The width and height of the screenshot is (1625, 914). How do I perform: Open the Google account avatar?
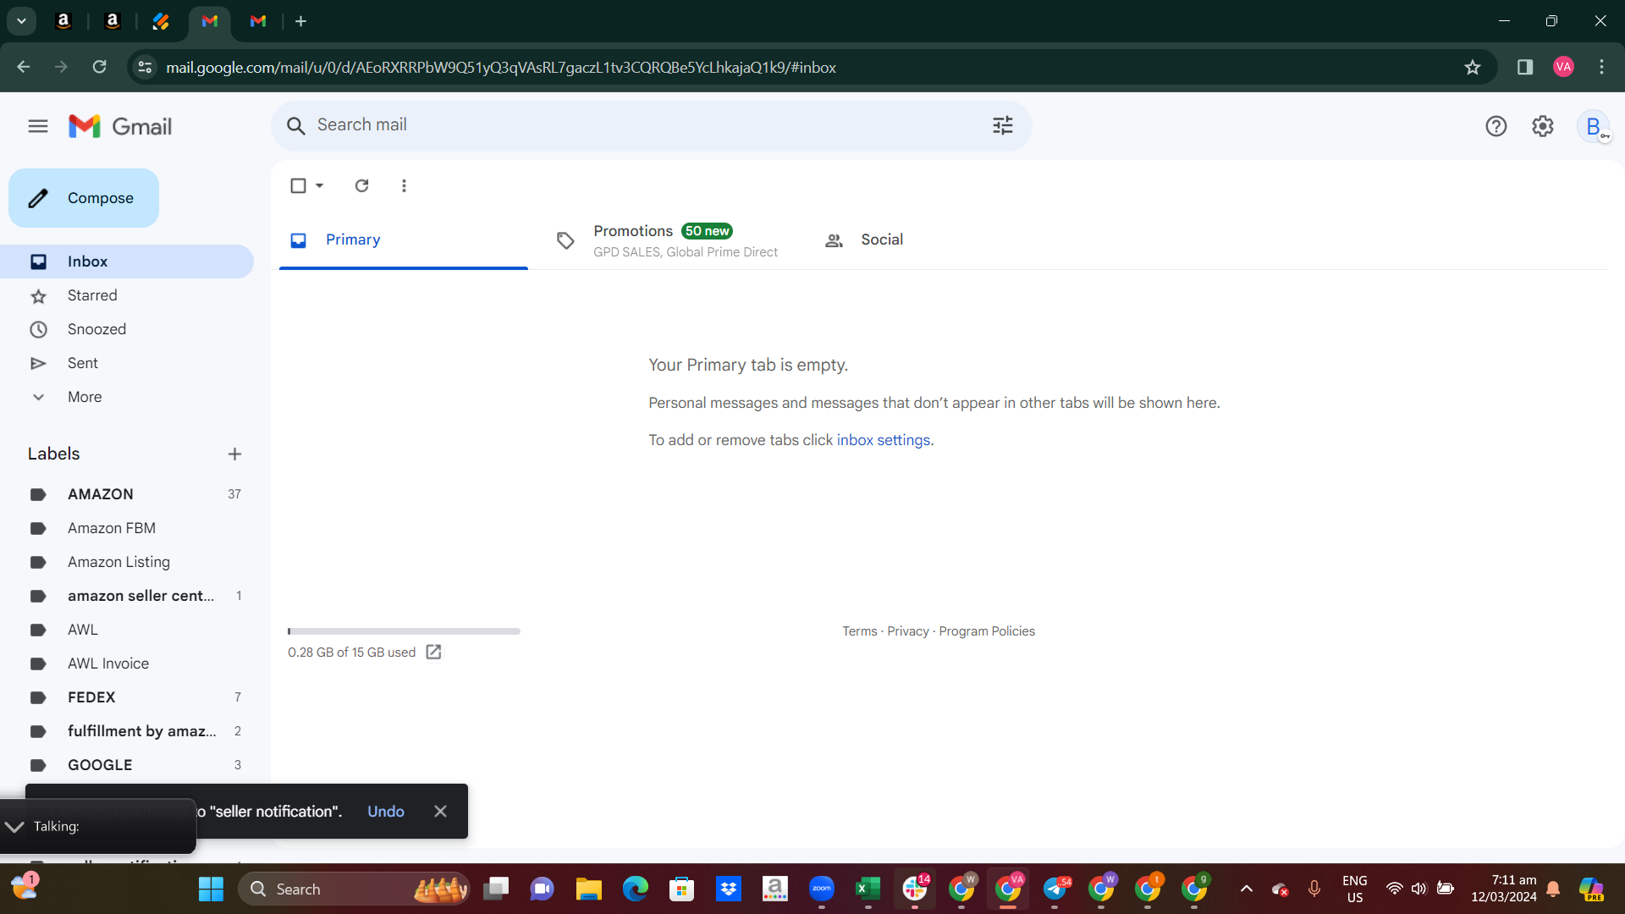[1594, 126]
